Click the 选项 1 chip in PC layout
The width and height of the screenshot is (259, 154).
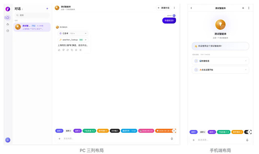pos(59,131)
